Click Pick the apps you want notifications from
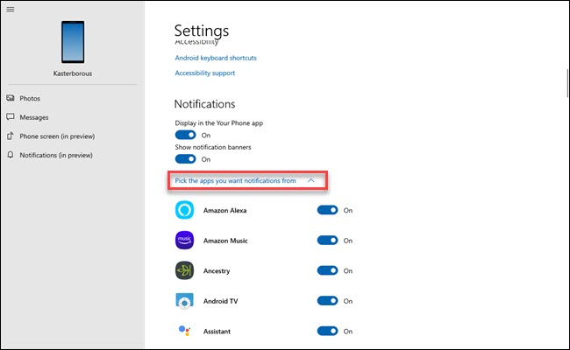 coord(235,180)
